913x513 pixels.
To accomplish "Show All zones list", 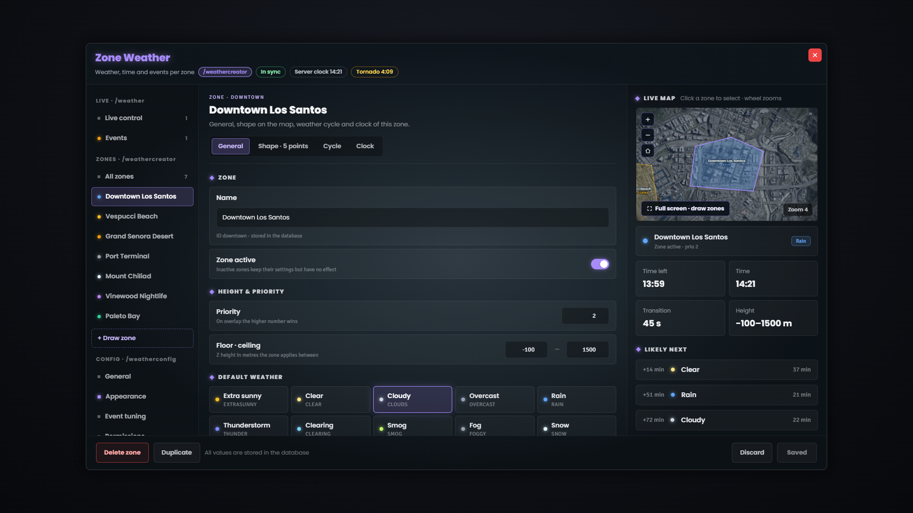I will click(x=142, y=177).
